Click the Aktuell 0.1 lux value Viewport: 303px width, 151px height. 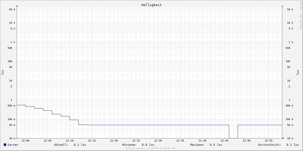coord(80,145)
